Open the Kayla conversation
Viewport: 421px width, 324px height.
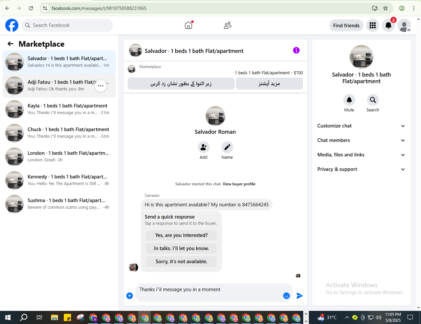59,109
